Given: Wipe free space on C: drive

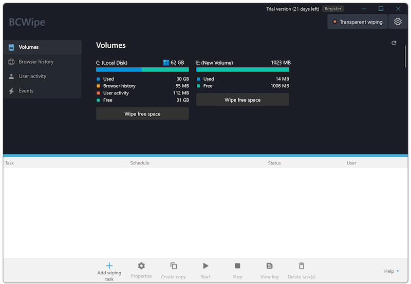Looking at the screenshot, I should [142, 114].
